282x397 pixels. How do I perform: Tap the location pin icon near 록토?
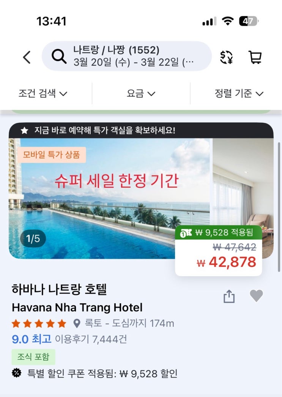(77, 323)
